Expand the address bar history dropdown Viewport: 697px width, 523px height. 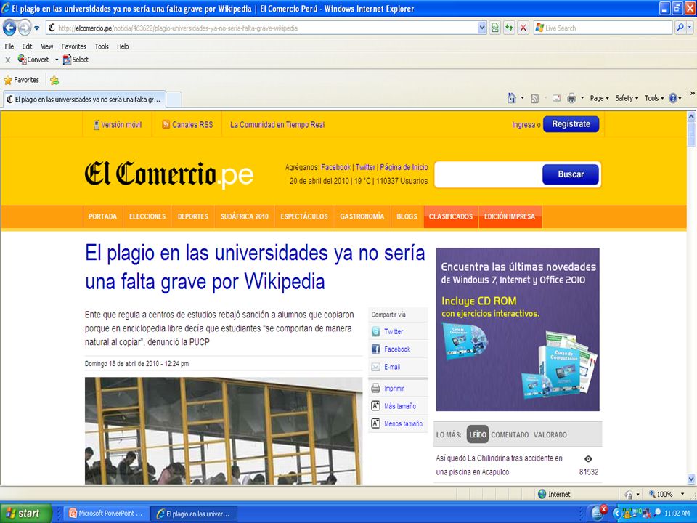[482, 28]
